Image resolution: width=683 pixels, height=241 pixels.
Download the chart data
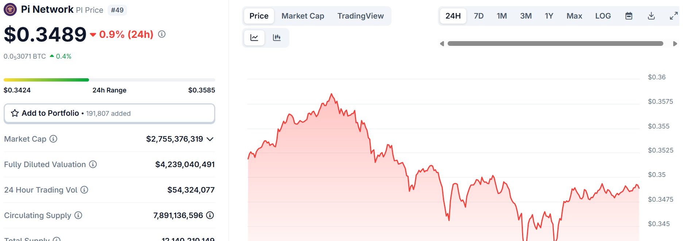pyautogui.click(x=651, y=16)
